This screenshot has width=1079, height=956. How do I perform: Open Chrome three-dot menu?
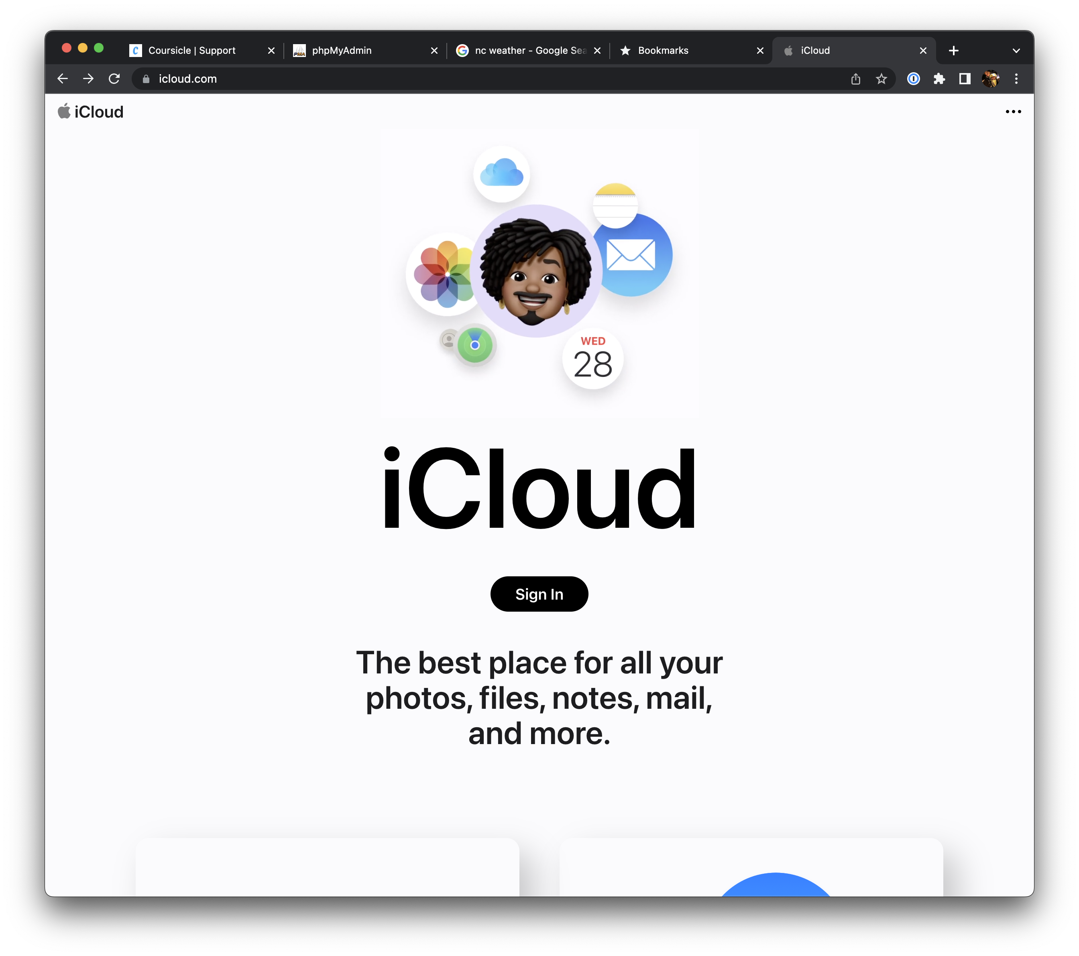click(x=1016, y=79)
